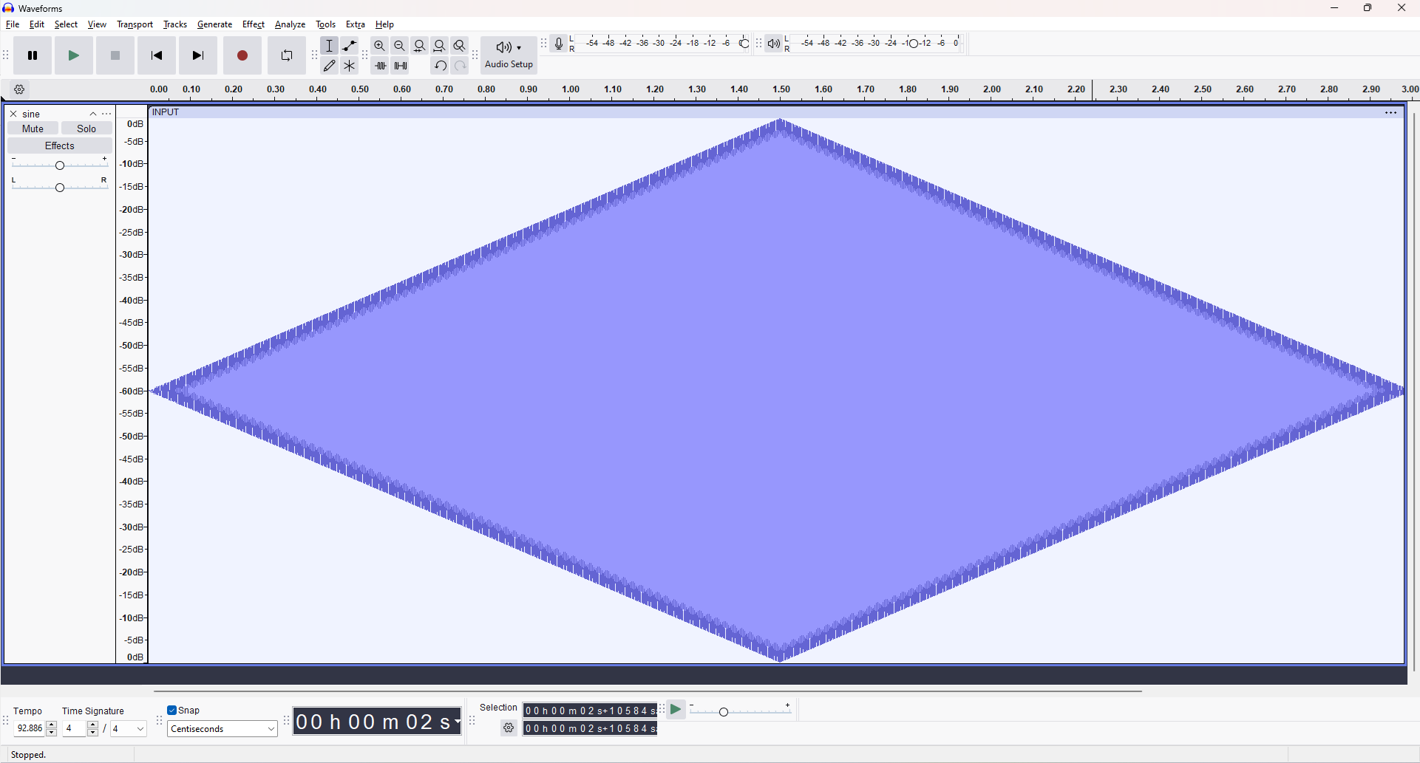Click the sine track gain slider
Image resolution: width=1420 pixels, height=763 pixels.
pos(60,165)
